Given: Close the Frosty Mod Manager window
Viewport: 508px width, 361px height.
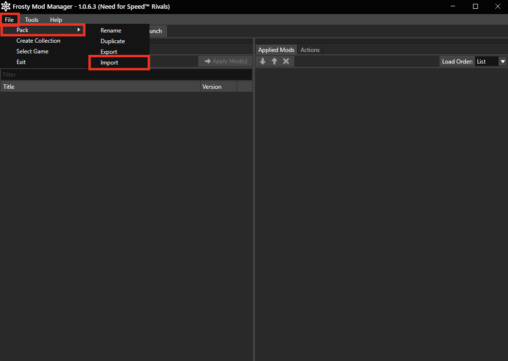Looking at the screenshot, I should point(498,6).
